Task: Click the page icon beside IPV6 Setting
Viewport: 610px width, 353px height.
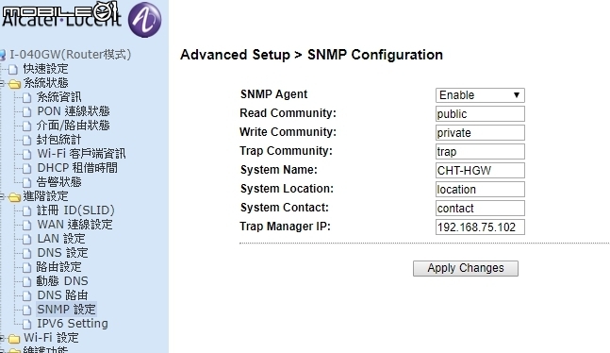Action: [26, 324]
